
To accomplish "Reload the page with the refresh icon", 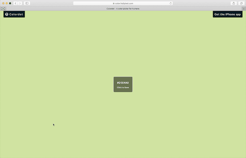I will coord(171,3).
